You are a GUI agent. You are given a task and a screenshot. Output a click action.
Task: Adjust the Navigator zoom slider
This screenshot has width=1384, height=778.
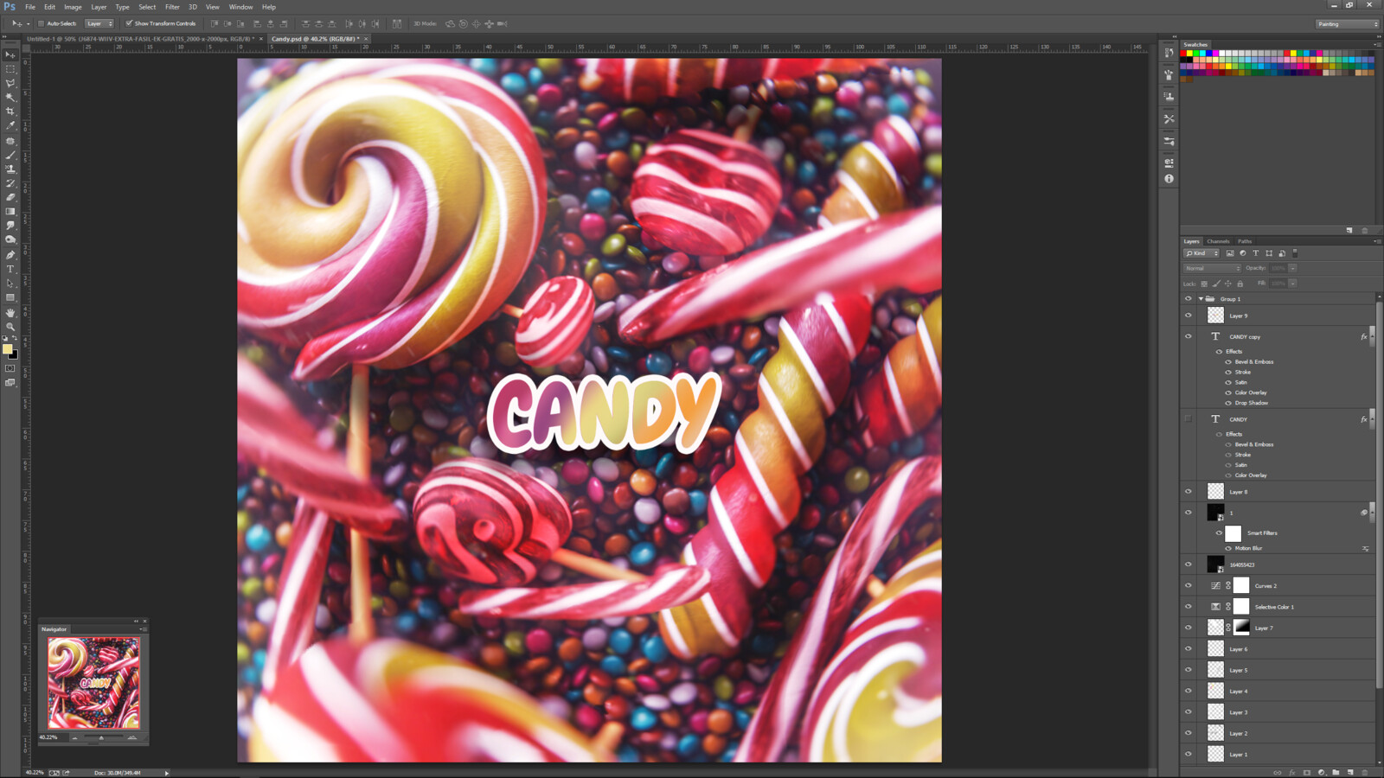[102, 738]
